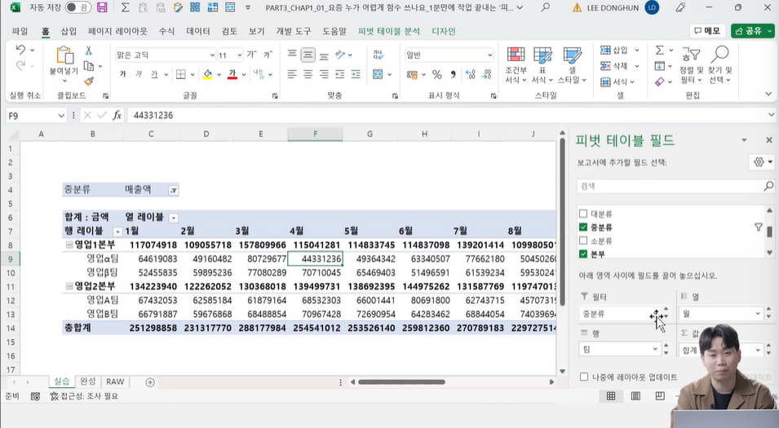Uncheck the 본부 field checkbox
This screenshot has height=428, width=779.
(x=583, y=254)
